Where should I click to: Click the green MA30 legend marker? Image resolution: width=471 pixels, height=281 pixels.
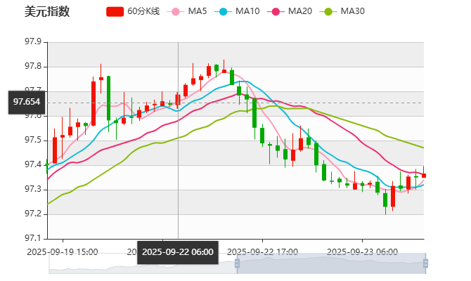click(x=328, y=11)
